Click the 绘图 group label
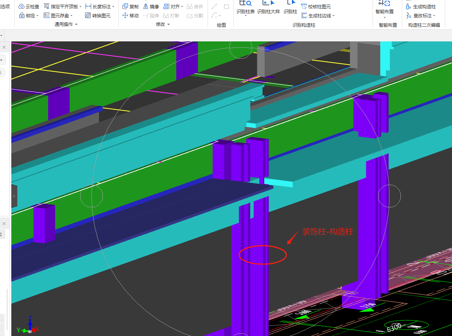The height and width of the screenshot is (336, 452). click(x=221, y=25)
